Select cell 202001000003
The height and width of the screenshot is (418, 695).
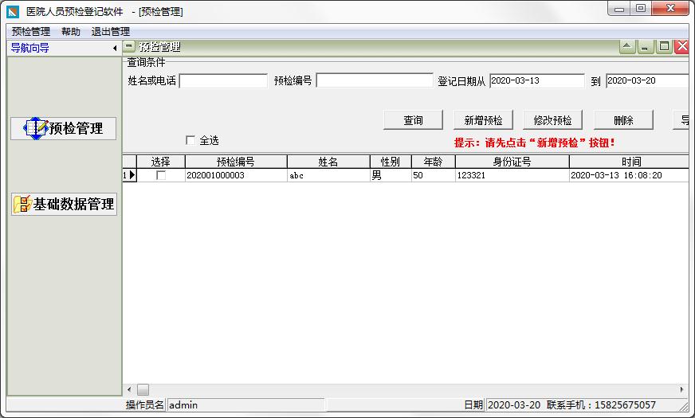pyautogui.click(x=236, y=175)
